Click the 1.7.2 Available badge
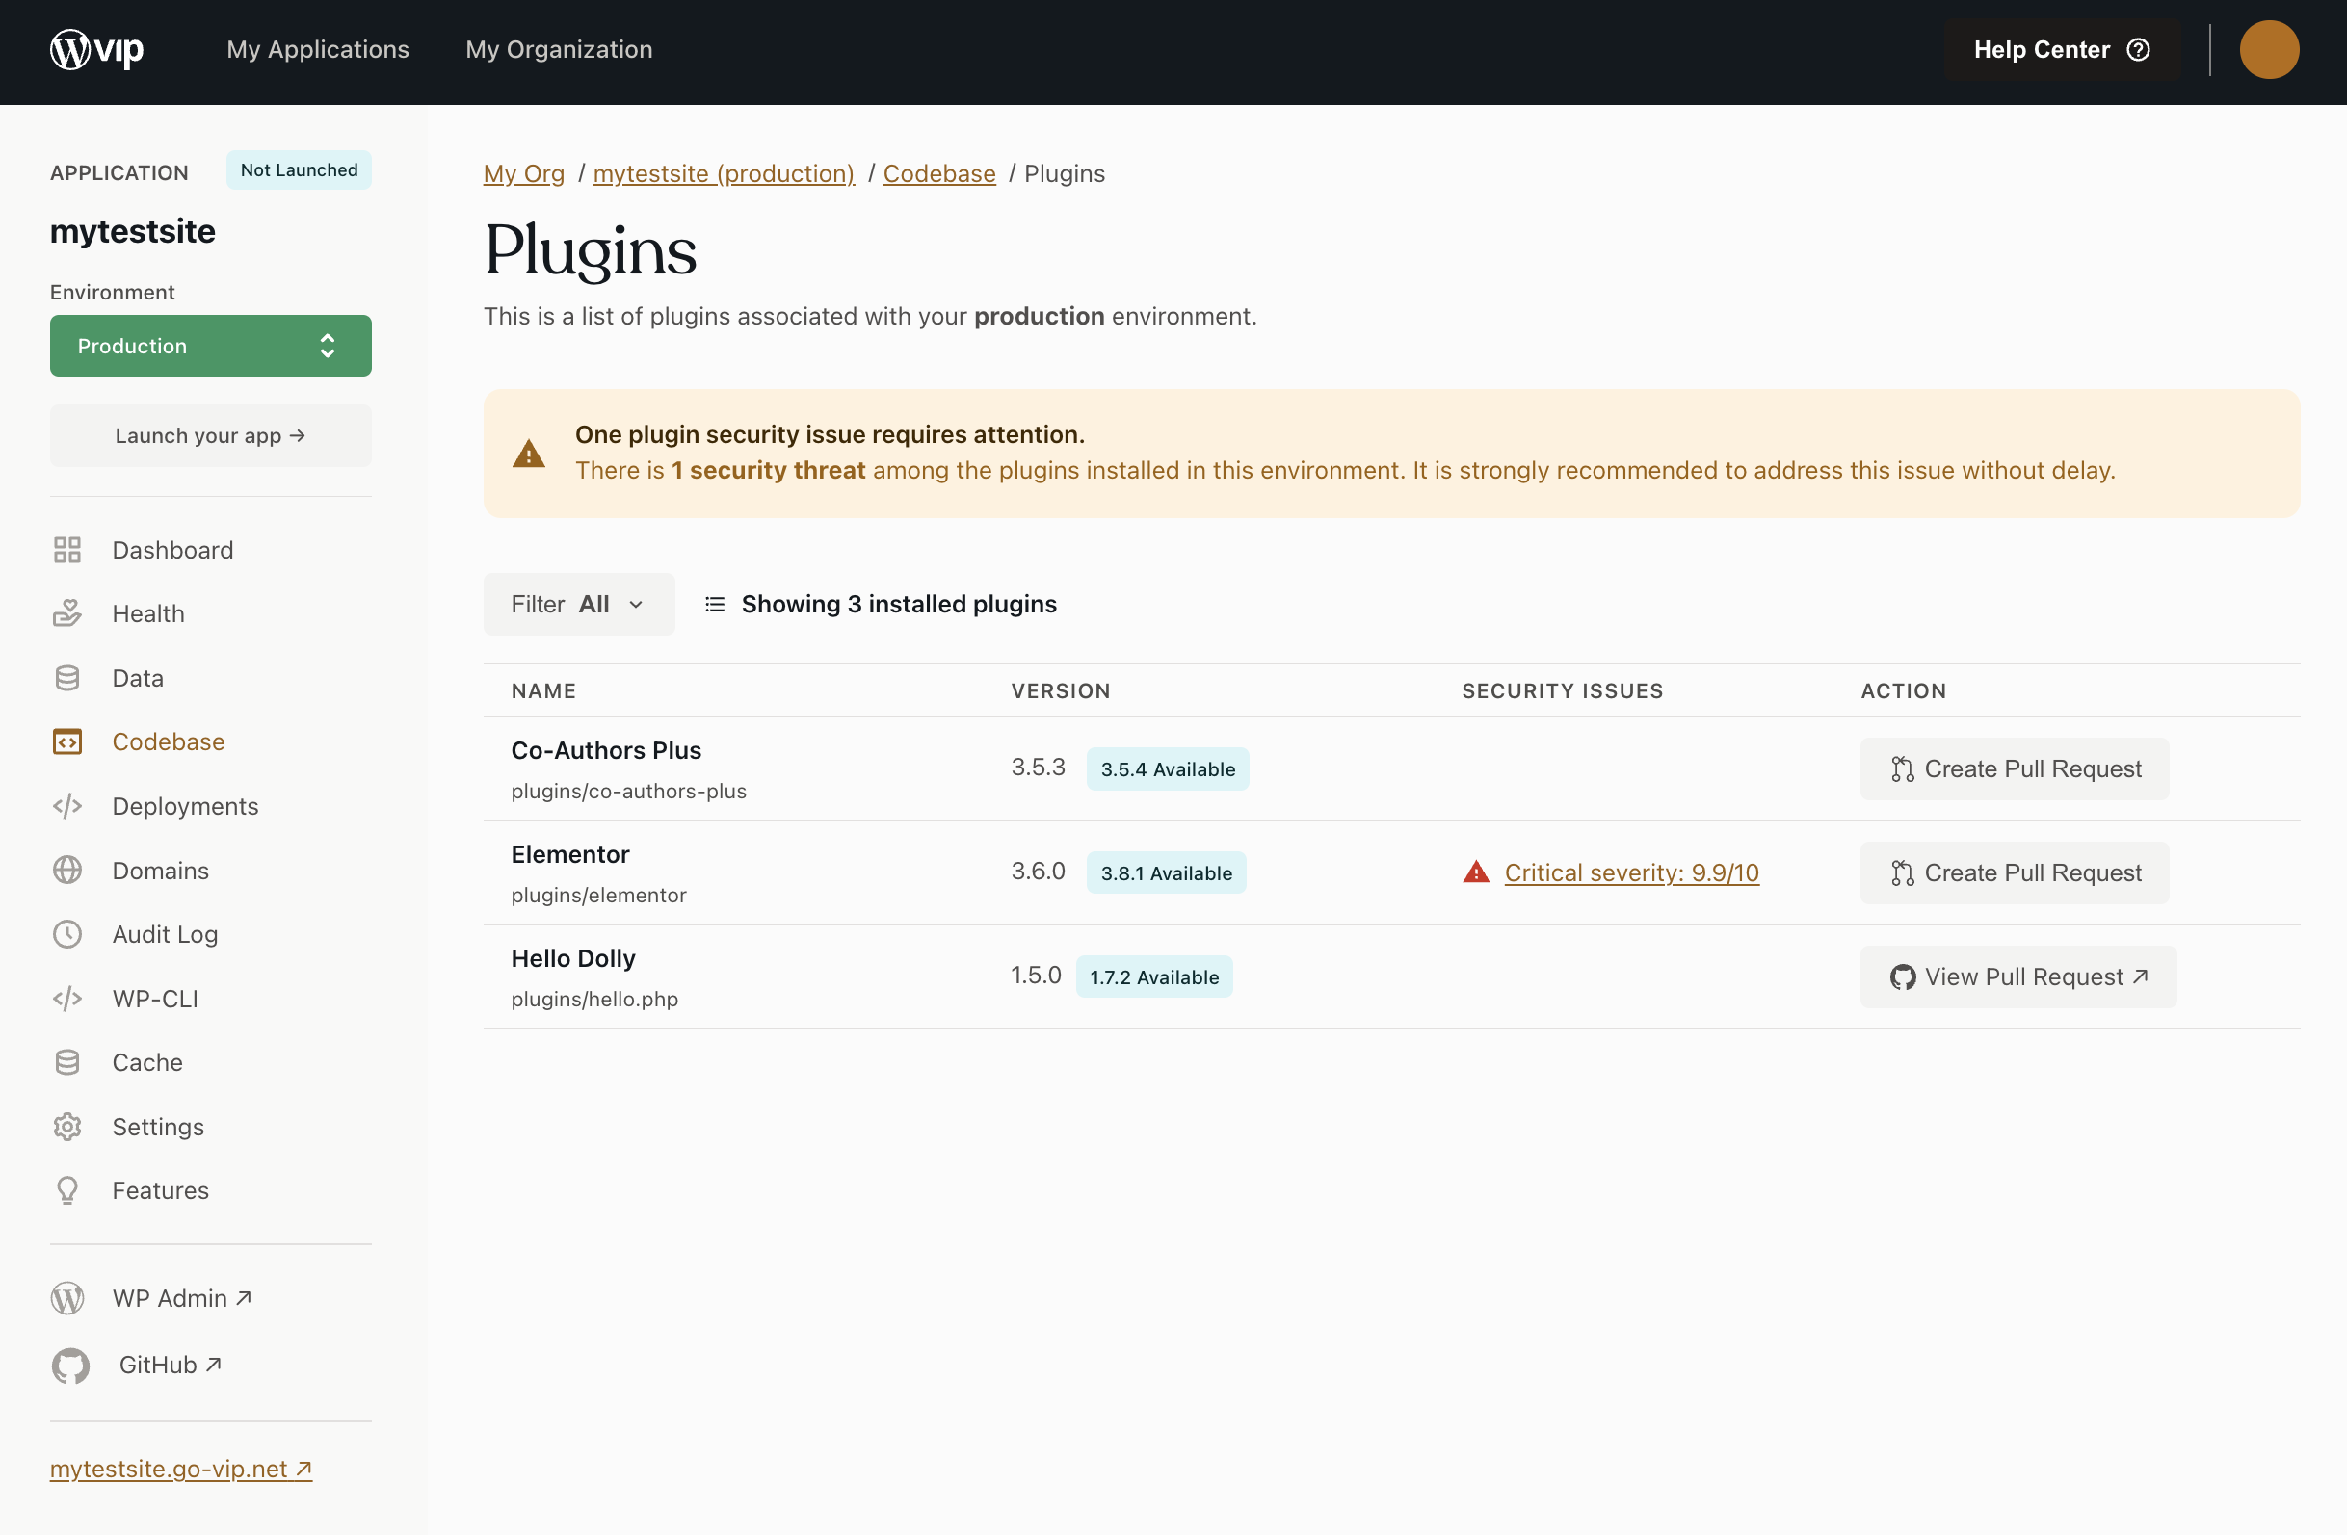 pyautogui.click(x=1154, y=977)
